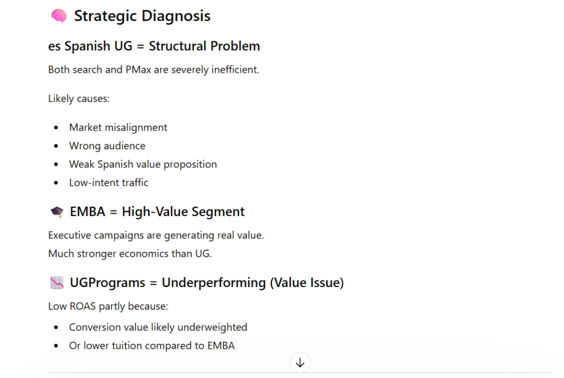This screenshot has height=378, width=564.
Task: Click the "Low-intent traffic" bullet item
Action: [x=109, y=182]
